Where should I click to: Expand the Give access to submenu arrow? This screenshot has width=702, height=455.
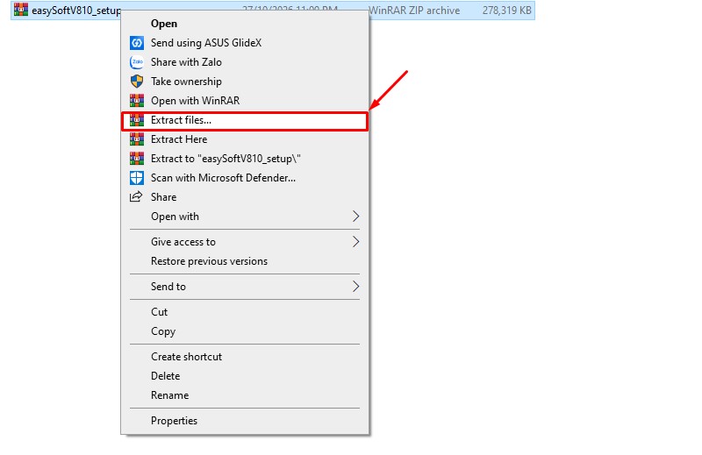pos(356,242)
